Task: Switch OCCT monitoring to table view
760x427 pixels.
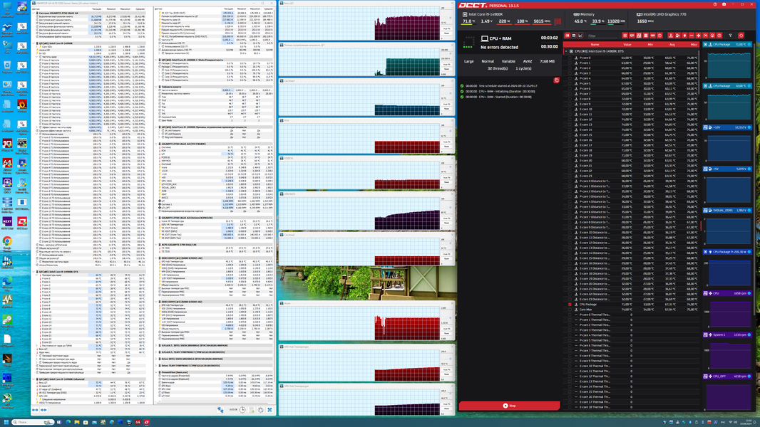Action: (574, 36)
